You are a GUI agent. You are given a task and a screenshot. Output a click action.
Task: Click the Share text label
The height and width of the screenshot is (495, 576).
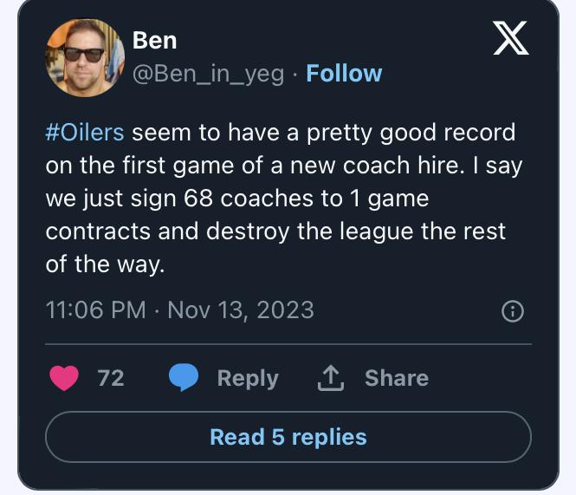pyautogui.click(x=396, y=378)
